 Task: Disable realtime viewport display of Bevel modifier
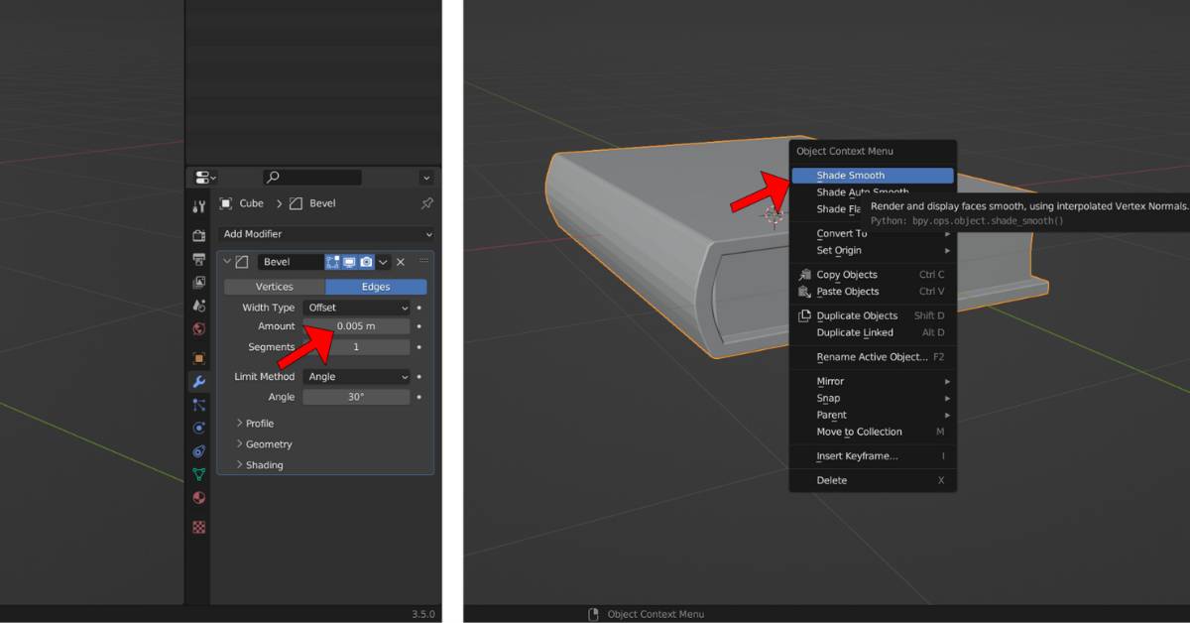click(349, 261)
